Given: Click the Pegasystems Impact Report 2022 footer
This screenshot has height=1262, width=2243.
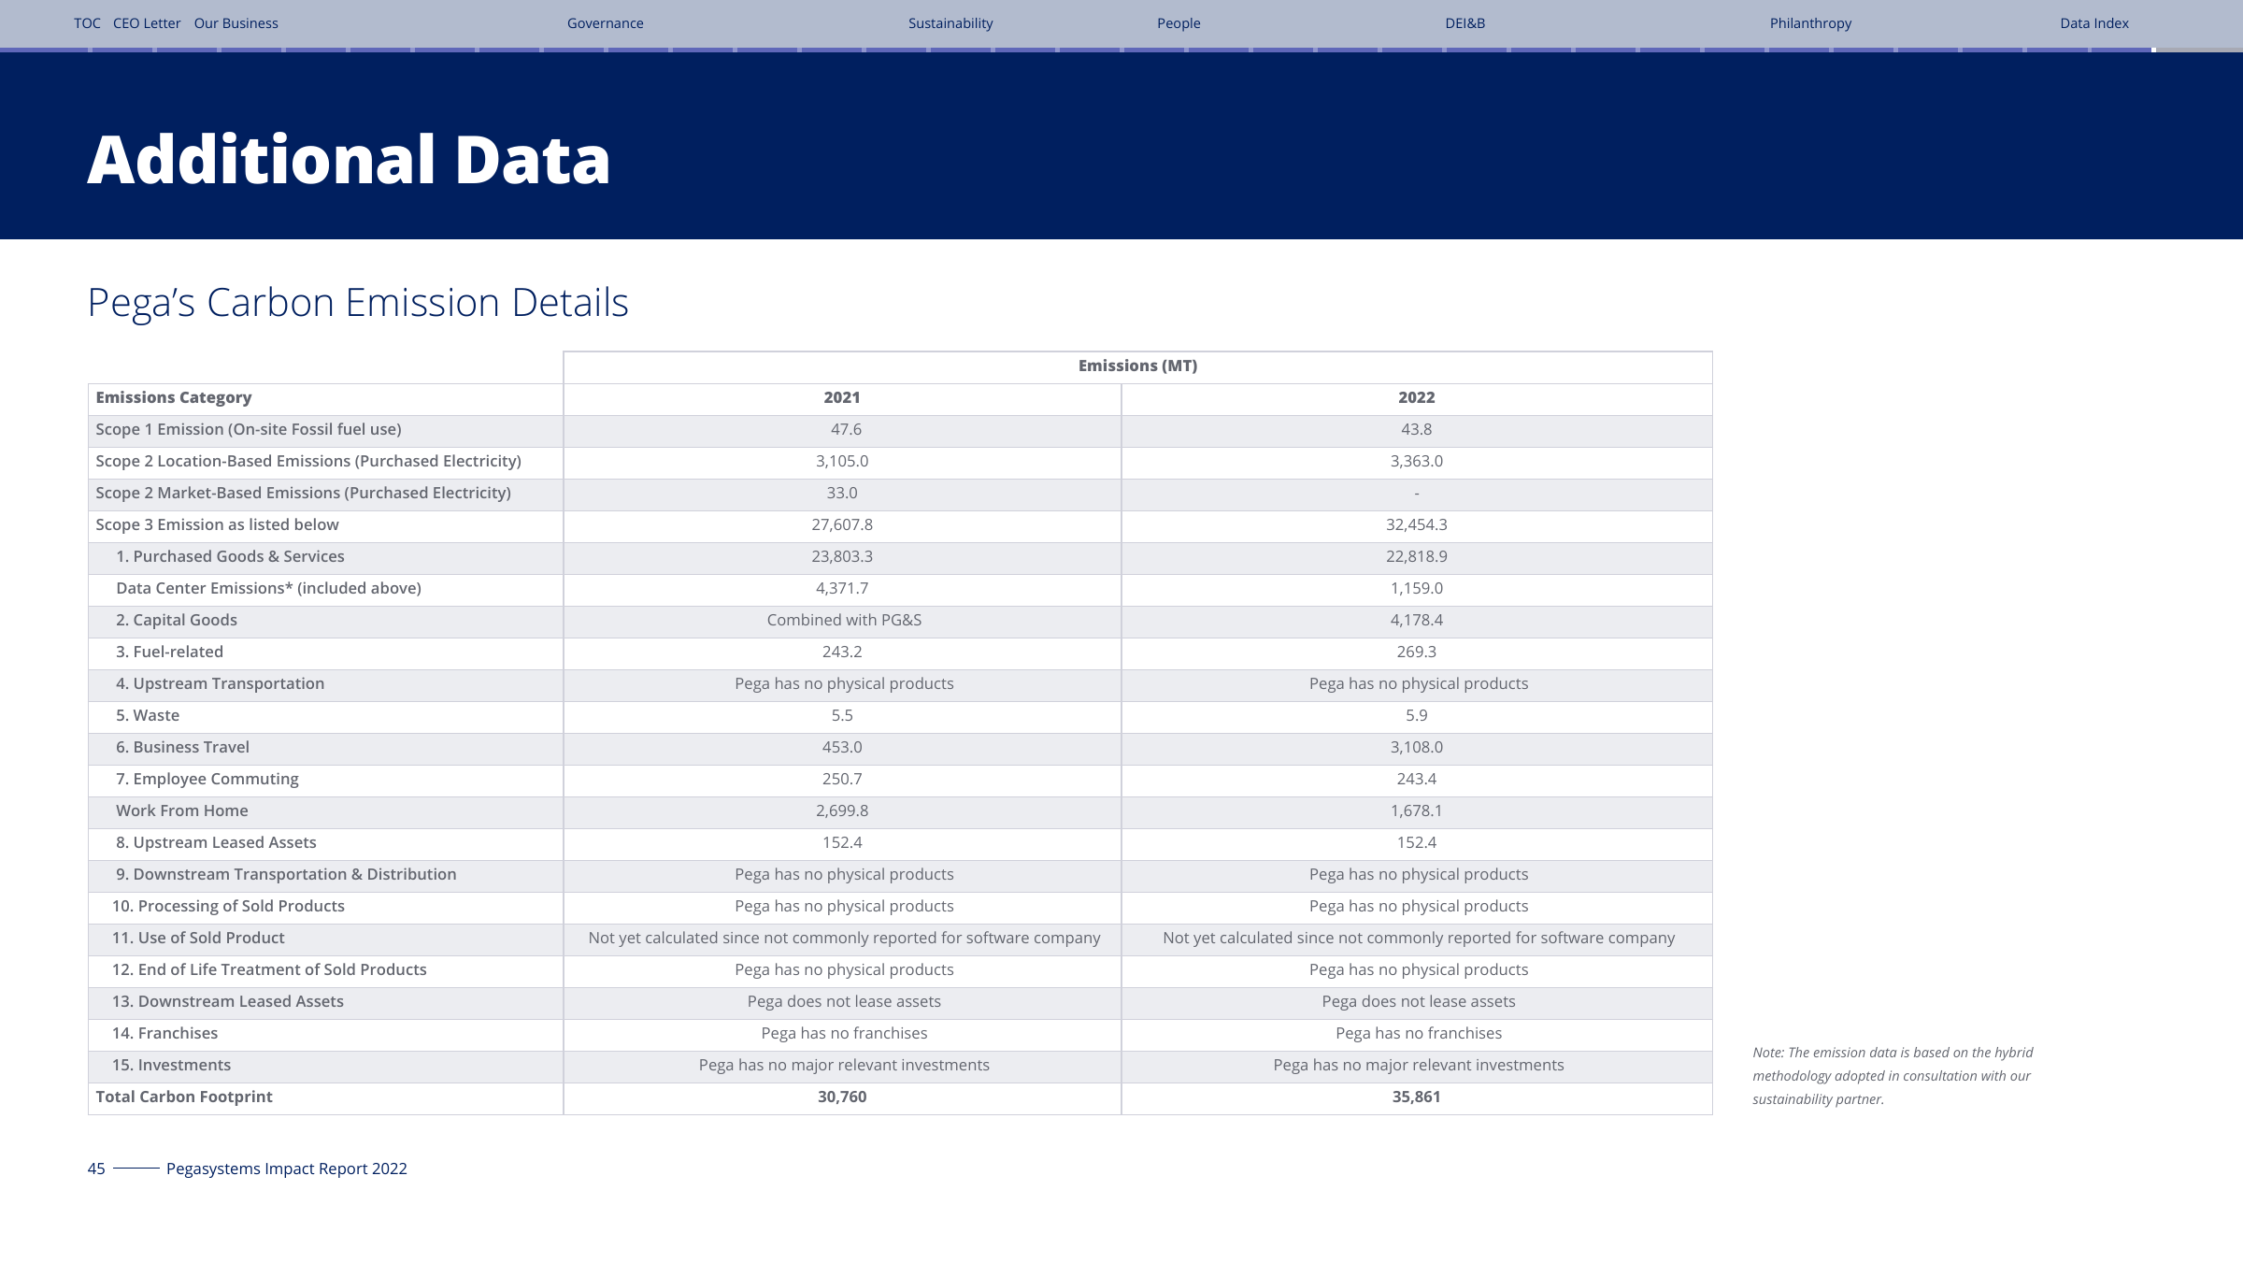Looking at the screenshot, I should coord(287,1169).
